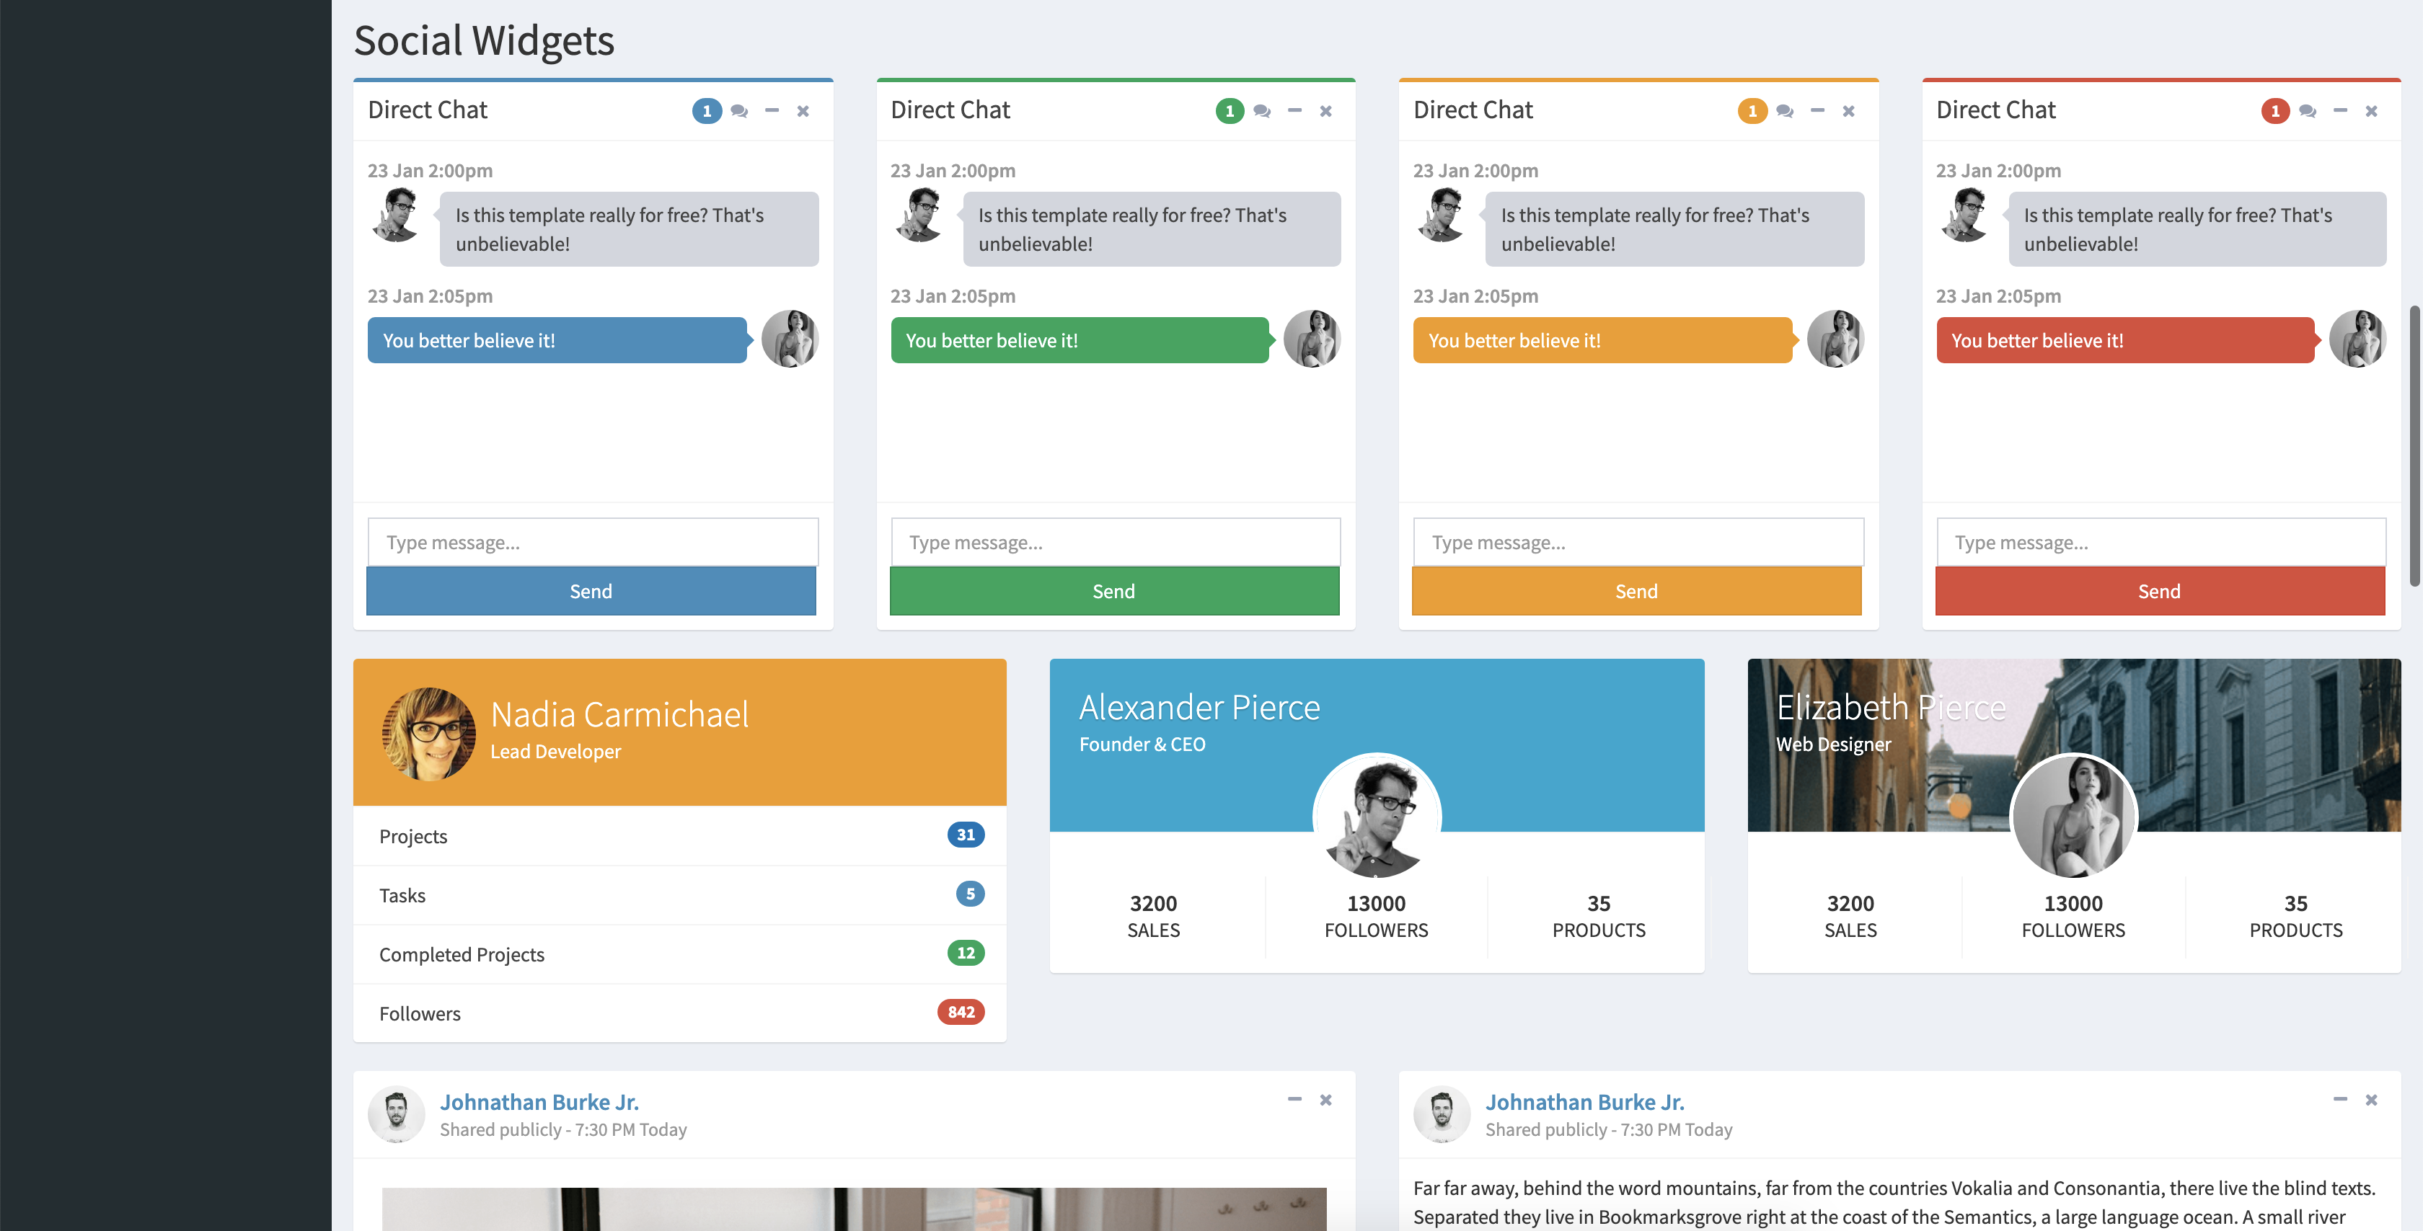The width and height of the screenshot is (2423, 1231).
Task: Click Elizabeth Pierce's 13000 Followers stat
Action: 2074,917
